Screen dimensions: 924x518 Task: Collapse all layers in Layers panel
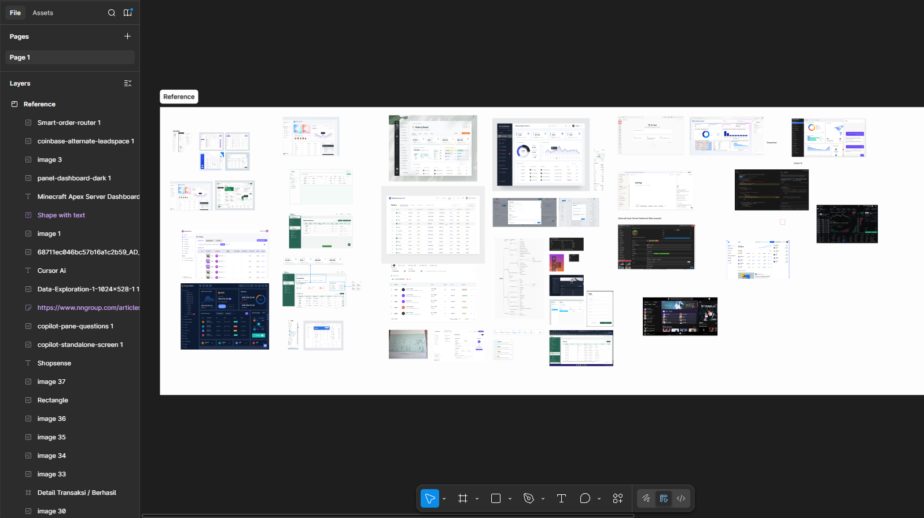click(128, 83)
